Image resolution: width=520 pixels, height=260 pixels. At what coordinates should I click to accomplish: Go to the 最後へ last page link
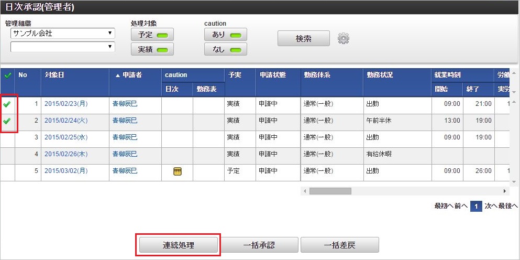click(508, 207)
